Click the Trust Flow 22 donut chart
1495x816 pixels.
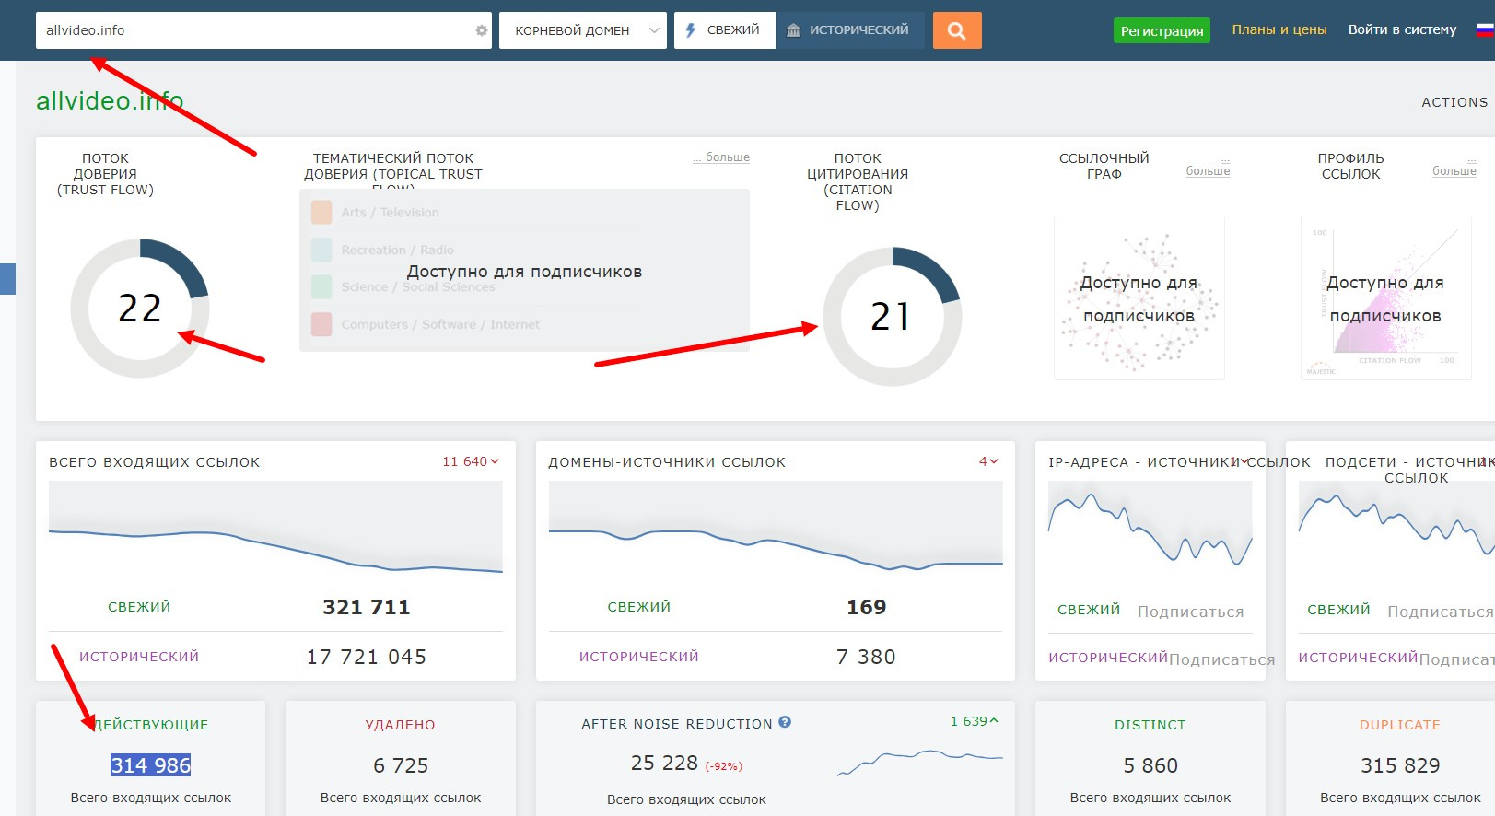pyautogui.click(x=140, y=308)
